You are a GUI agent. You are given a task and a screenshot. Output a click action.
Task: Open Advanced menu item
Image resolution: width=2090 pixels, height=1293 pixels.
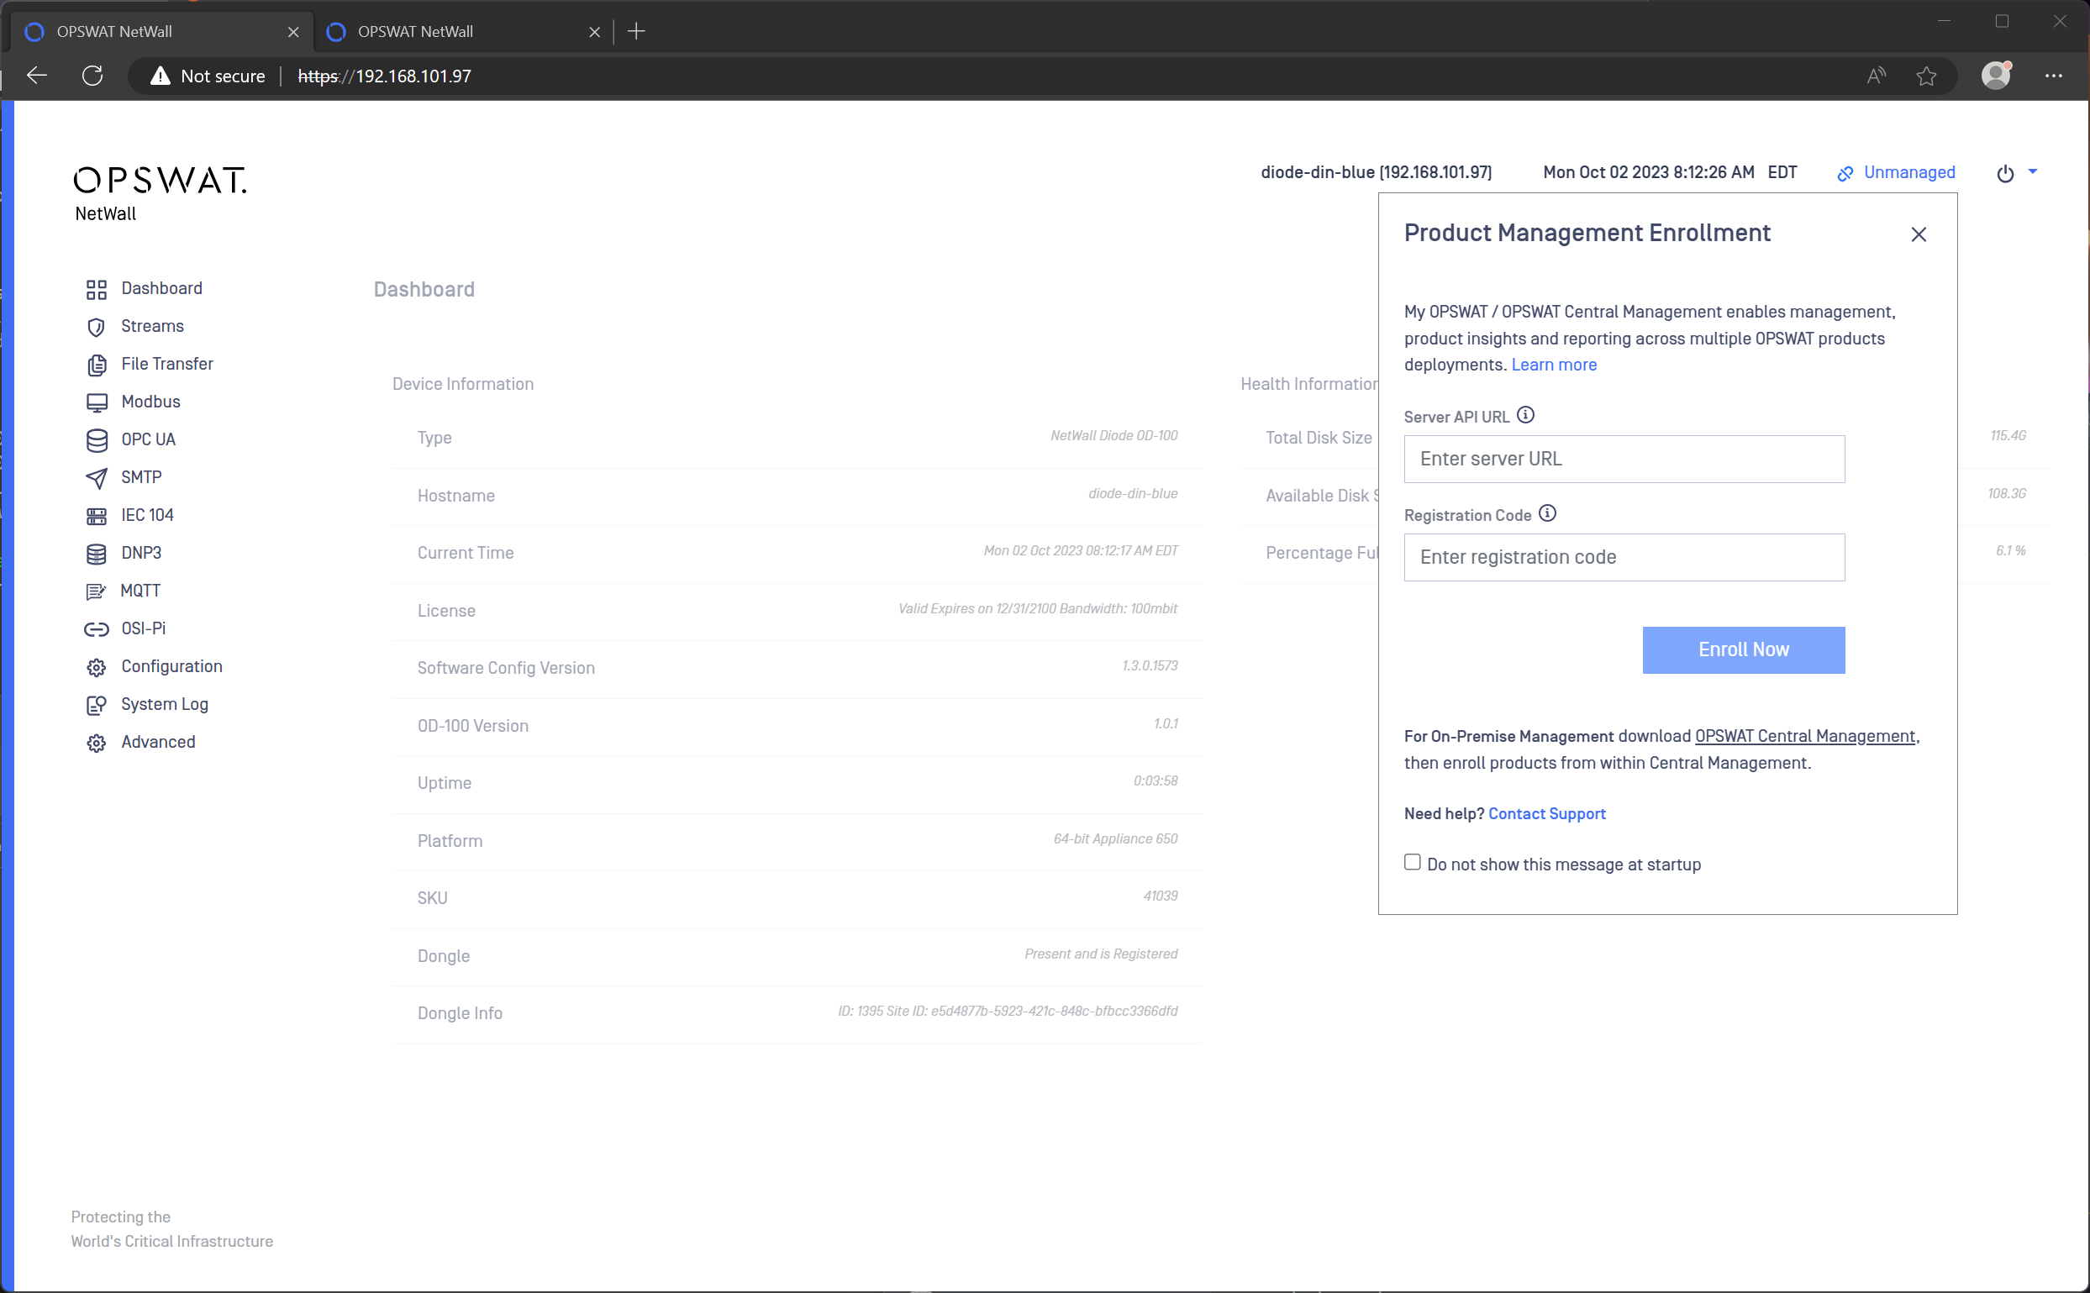pyautogui.click(x=158, y=741)
